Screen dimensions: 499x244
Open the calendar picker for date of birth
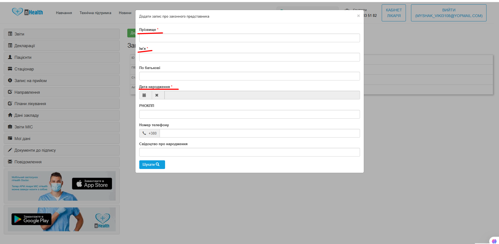(144, 95)
